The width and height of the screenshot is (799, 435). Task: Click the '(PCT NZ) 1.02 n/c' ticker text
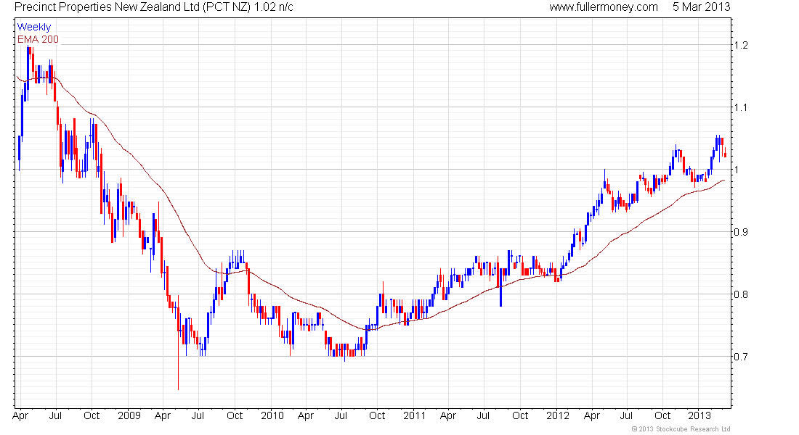tap(247, 7)
